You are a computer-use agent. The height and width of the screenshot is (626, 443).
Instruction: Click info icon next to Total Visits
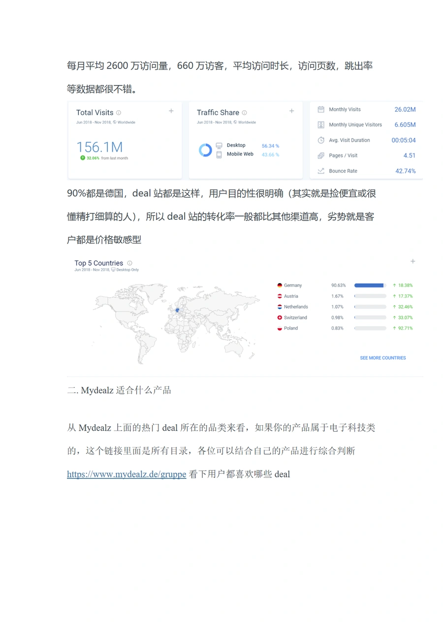coord(119,113)
